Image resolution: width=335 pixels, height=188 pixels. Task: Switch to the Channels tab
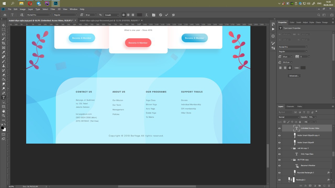[290, 106]
